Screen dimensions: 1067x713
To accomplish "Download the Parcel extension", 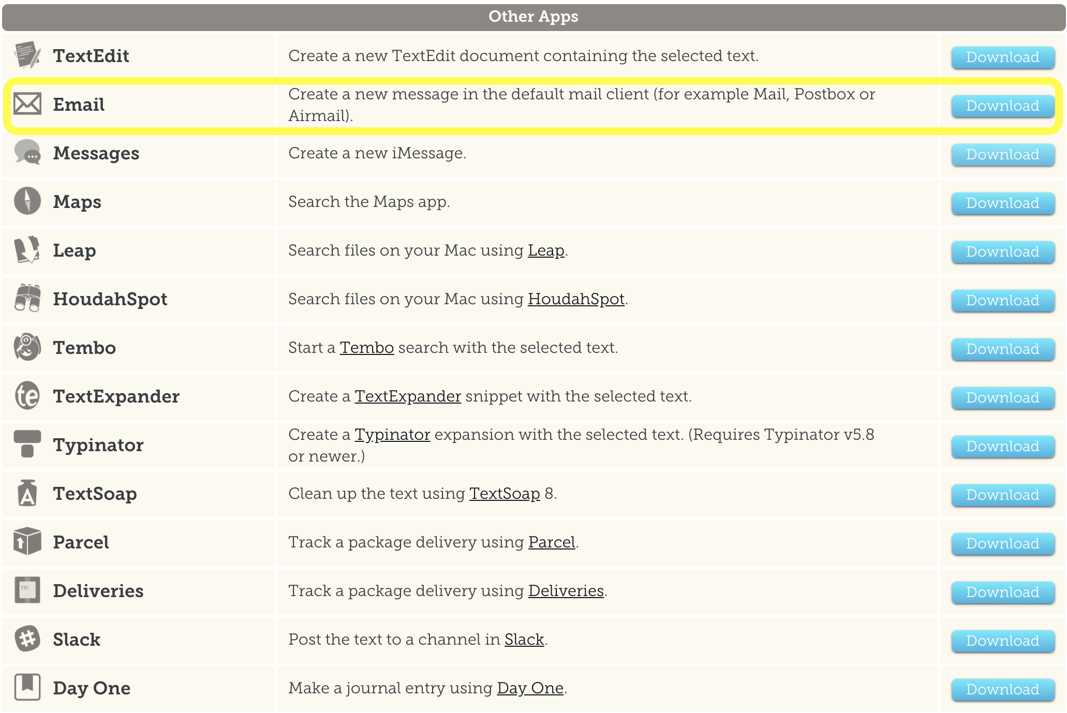I will [x=1003, y=543].
